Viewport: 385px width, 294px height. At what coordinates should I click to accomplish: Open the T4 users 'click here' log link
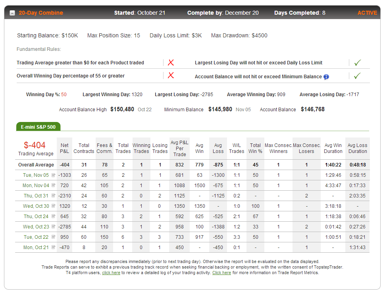pos(111,273)
